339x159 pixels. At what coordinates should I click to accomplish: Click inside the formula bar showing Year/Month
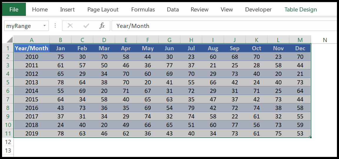tap(224, 26)
